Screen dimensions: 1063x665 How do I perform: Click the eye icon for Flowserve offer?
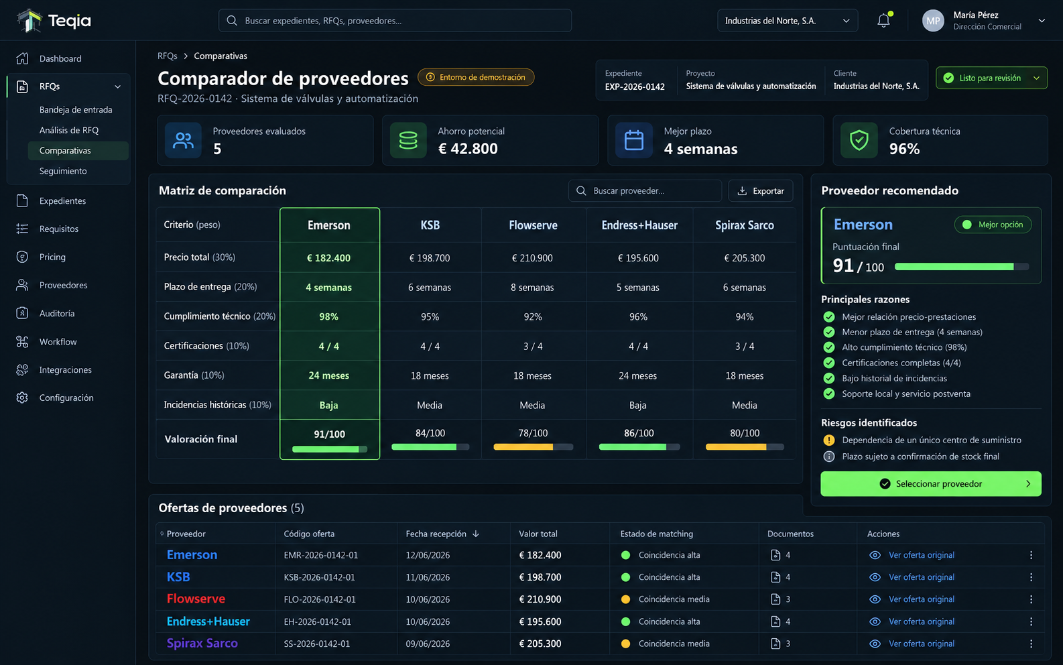point(875,599)
